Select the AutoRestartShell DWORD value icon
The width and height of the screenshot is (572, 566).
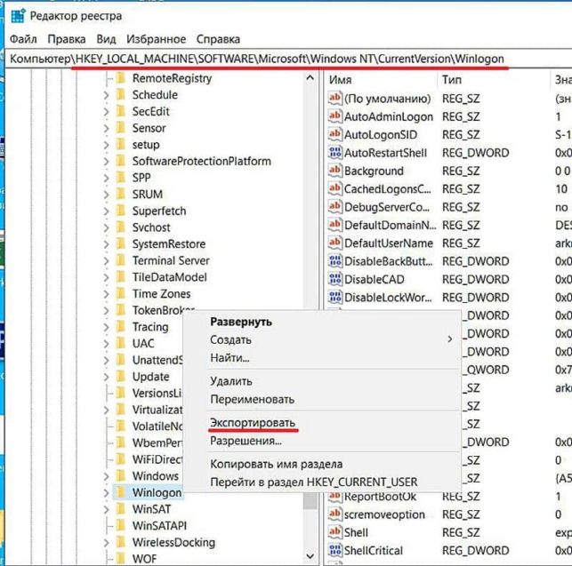click(334, 152)
